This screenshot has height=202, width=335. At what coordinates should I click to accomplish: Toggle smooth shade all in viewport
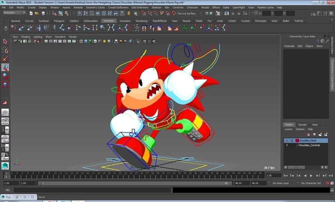click(86, 41)
